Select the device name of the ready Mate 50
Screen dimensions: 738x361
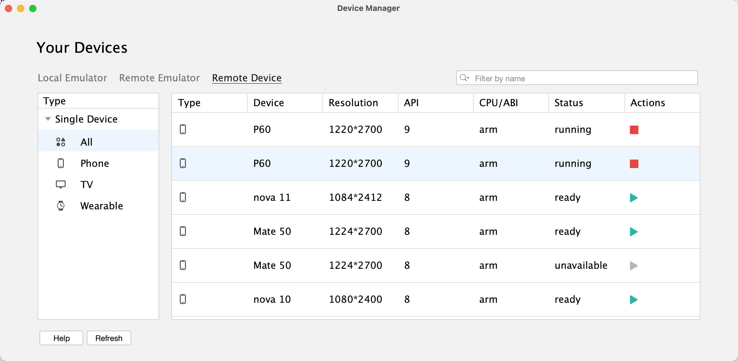[272, 231]
